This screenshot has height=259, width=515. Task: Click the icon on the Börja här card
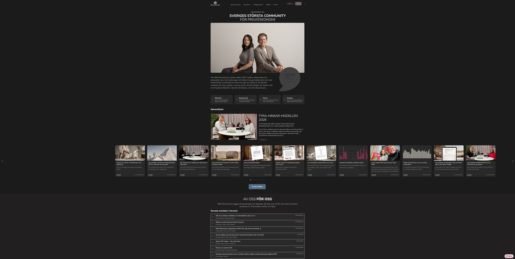[213, 100]
